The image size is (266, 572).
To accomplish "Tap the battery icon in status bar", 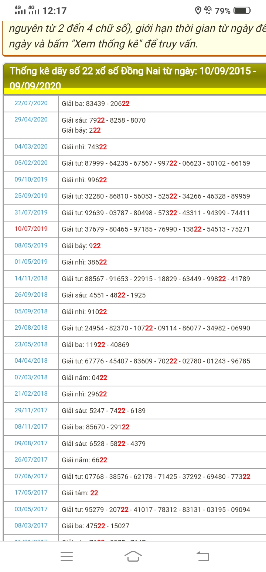I will [242, 11].
